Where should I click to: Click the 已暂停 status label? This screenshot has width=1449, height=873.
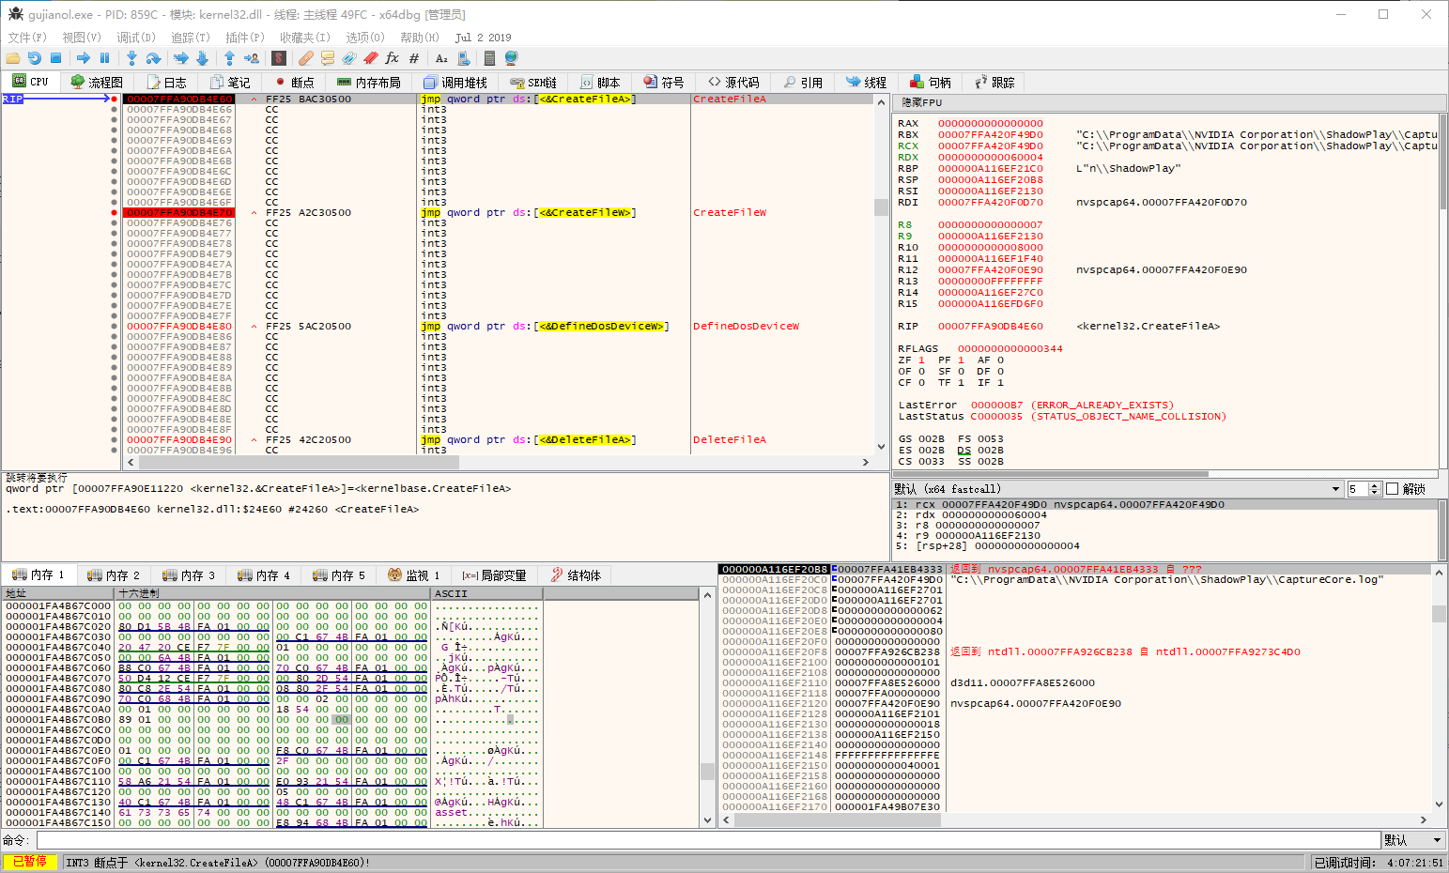(x=30, y=862)
